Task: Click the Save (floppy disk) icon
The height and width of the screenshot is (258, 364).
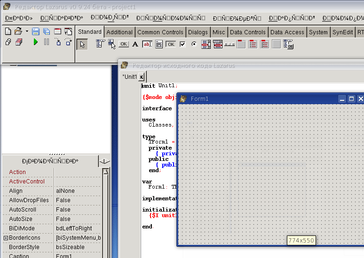Action: tap(36, 31)
